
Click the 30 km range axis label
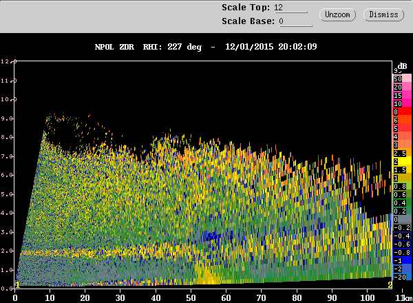click(x=120, y=298)
